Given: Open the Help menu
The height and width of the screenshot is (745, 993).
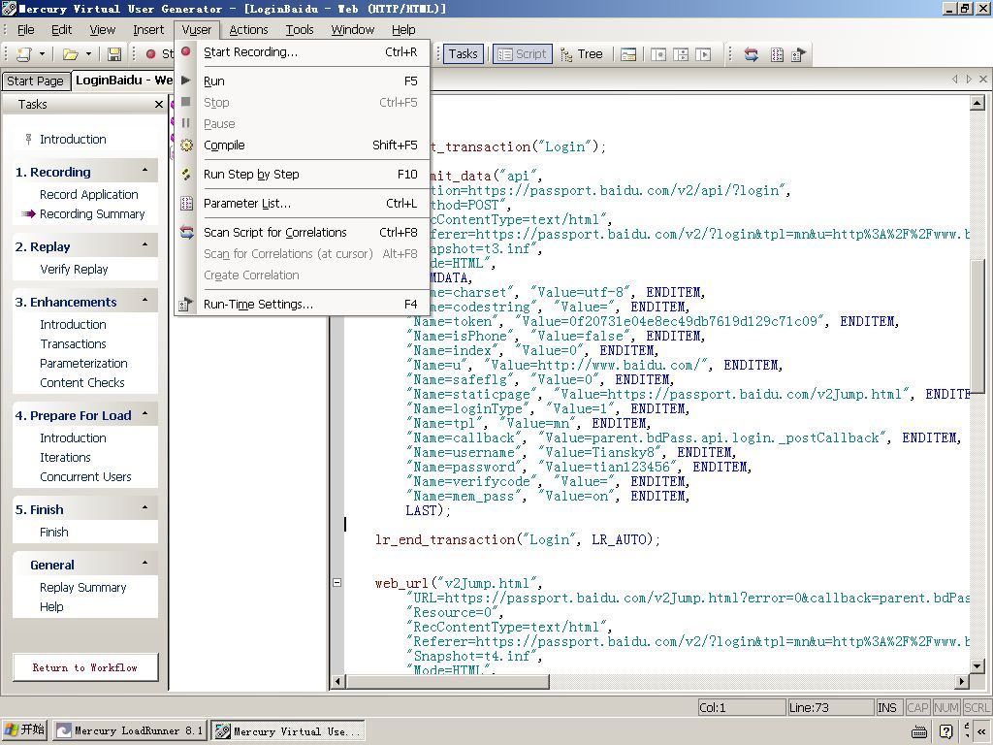Looking at the screenshot, I should (403, 30).
